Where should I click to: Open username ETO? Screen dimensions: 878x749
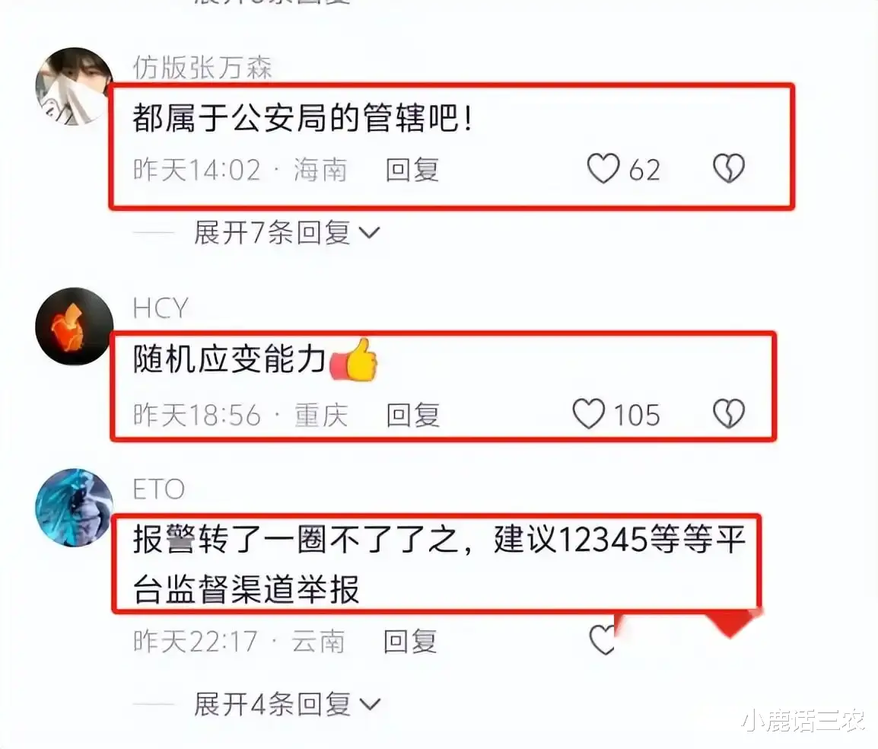158,489
